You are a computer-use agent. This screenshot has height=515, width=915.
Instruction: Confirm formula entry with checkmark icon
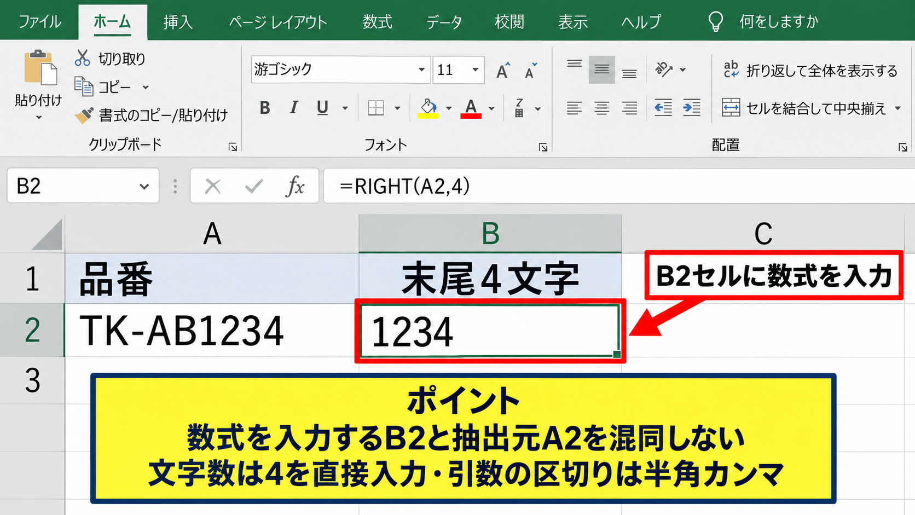(254, 187)
